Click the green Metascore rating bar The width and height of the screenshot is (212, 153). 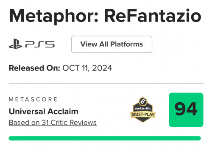click(105, 138)
